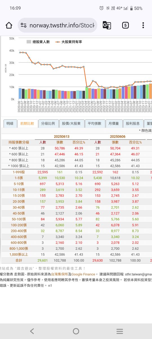Select the 200-400張 row label
Screen dimensions: 152x339
click(x=18, y=231)
